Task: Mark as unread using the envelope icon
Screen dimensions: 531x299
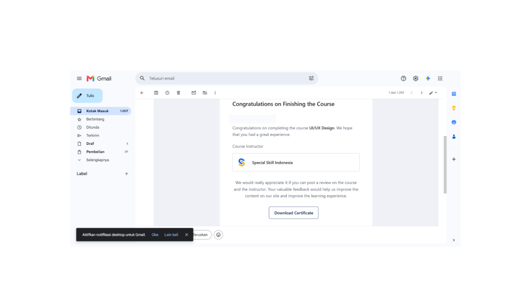Action: (x=194, y=92)
